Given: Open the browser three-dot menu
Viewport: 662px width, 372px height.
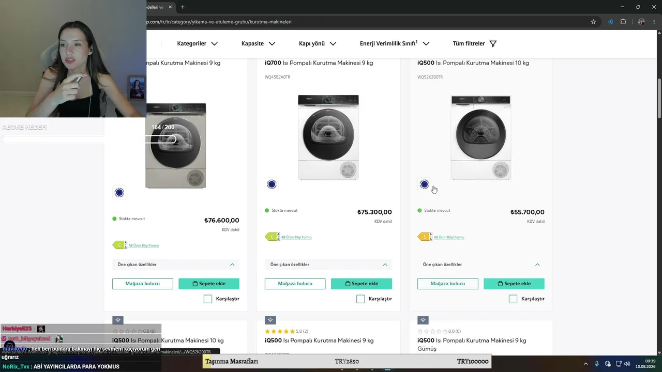Looking at the screenshot, I should [x=654, y=22].
